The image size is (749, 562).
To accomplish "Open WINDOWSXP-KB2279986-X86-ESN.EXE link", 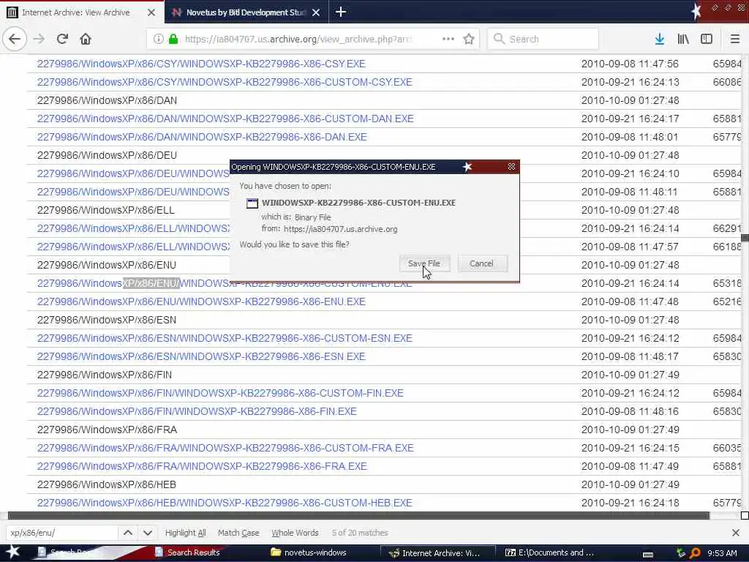I will tap(201, 356).
